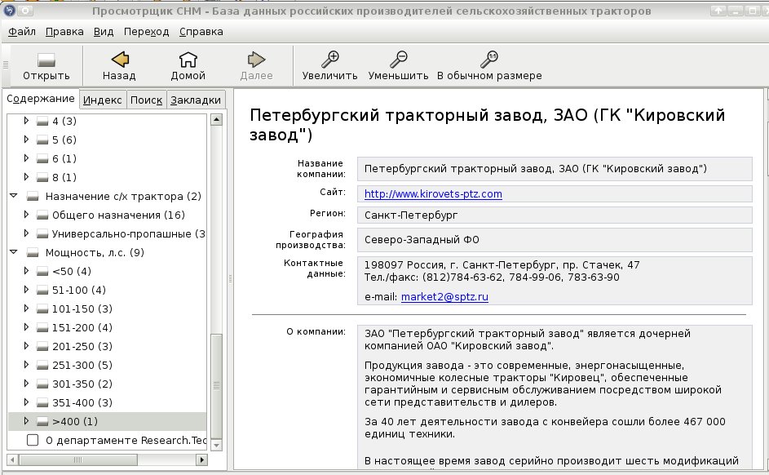Select the 8 (1) tree entry

pos(64,178)
